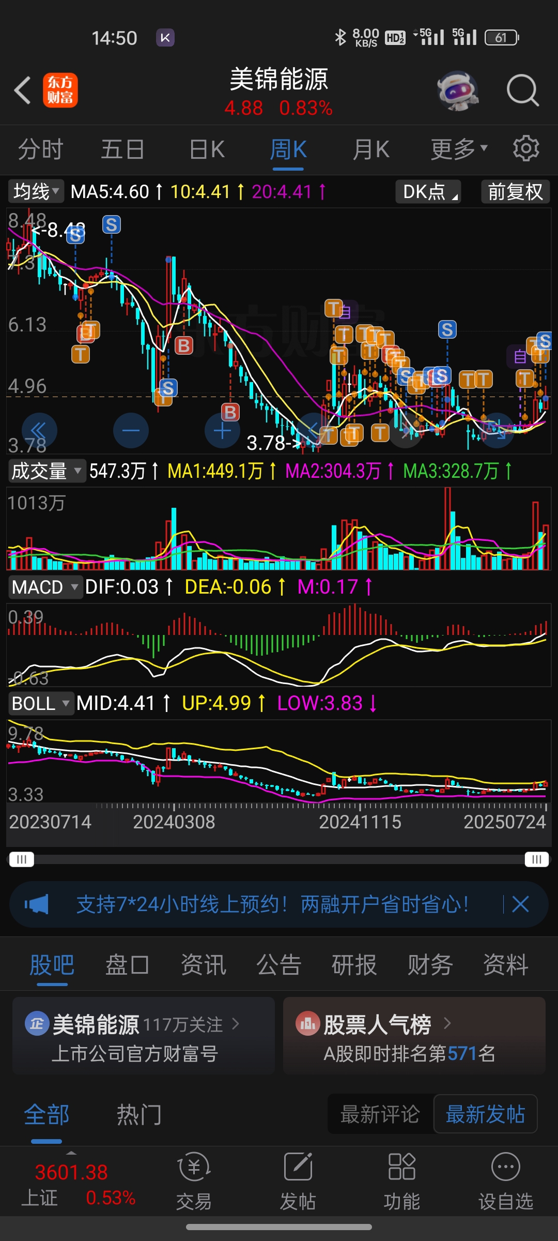Switch to 分时 chart tab
558x1241 pixels.
point(40,149)
